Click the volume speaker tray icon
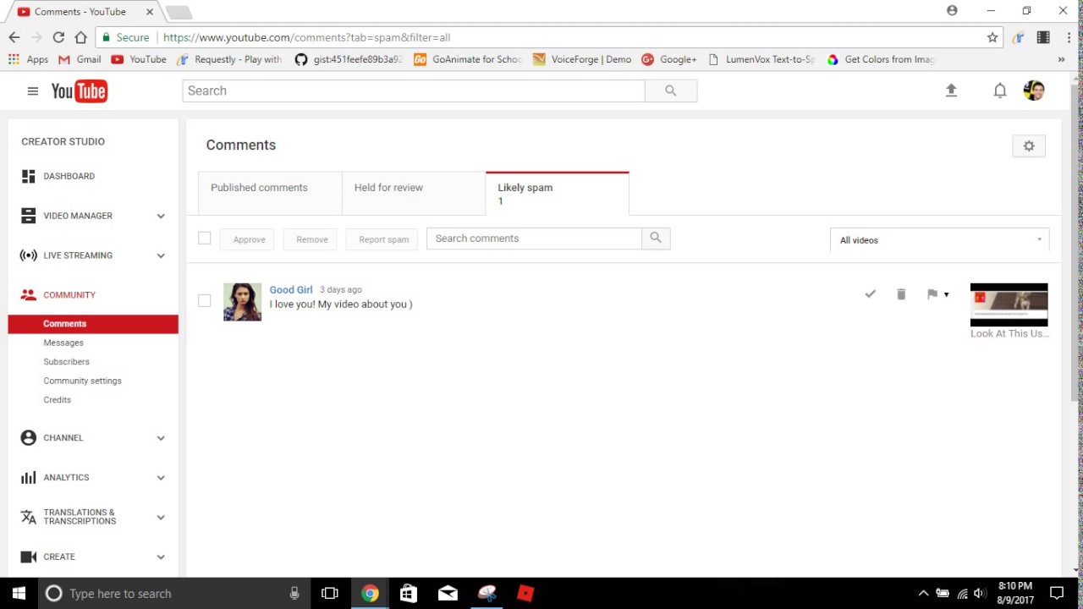The height and width of the screenshot is (609, 1083). click(980, 593)
